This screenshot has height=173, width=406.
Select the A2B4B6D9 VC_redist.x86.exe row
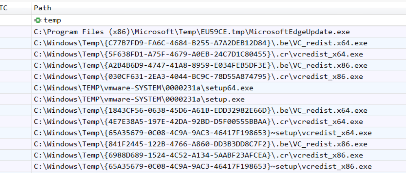[219, 65]
